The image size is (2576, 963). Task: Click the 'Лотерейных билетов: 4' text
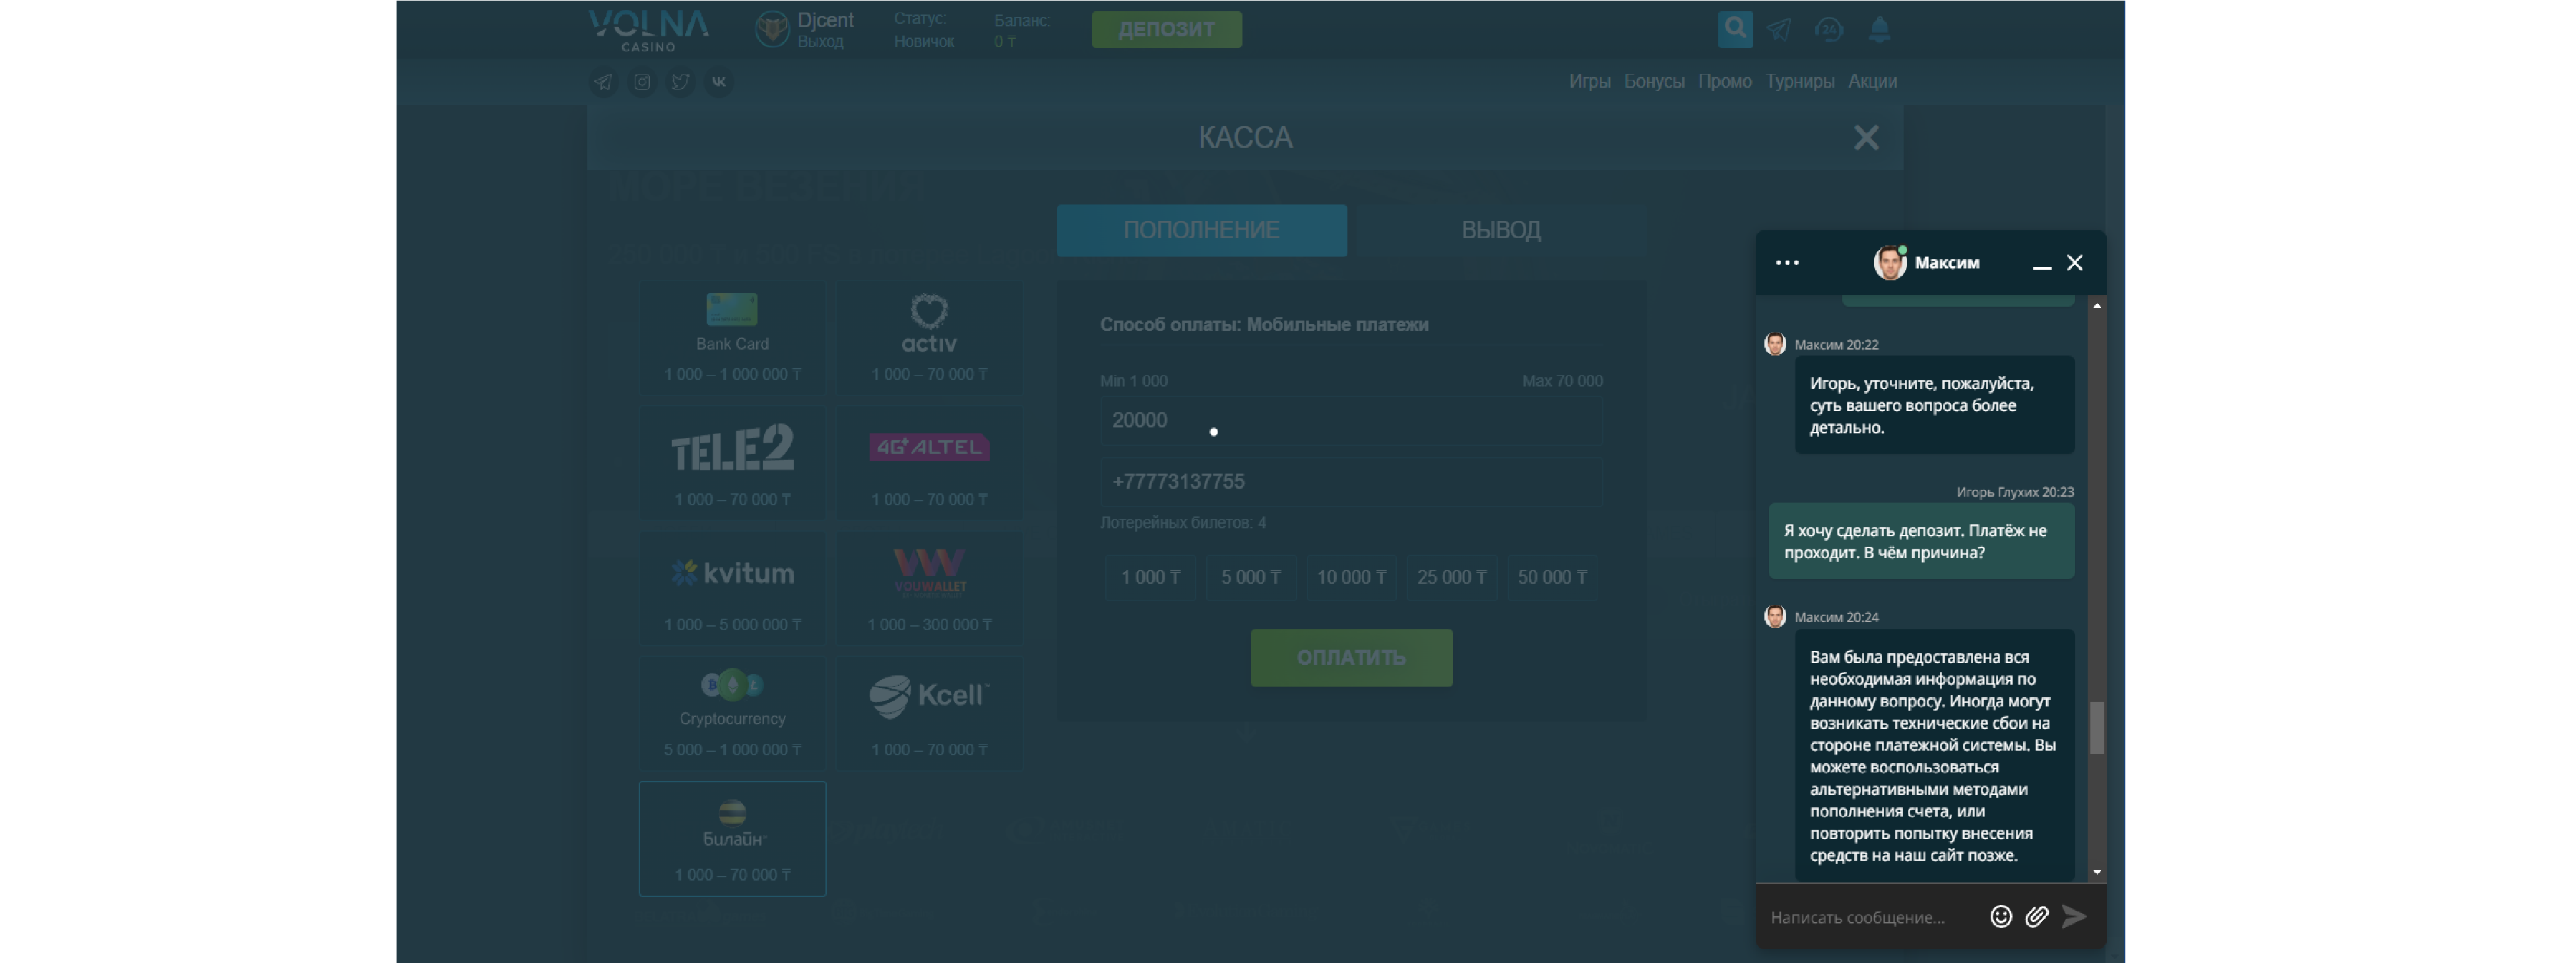pyautogui.click(x=1183, y=523)
